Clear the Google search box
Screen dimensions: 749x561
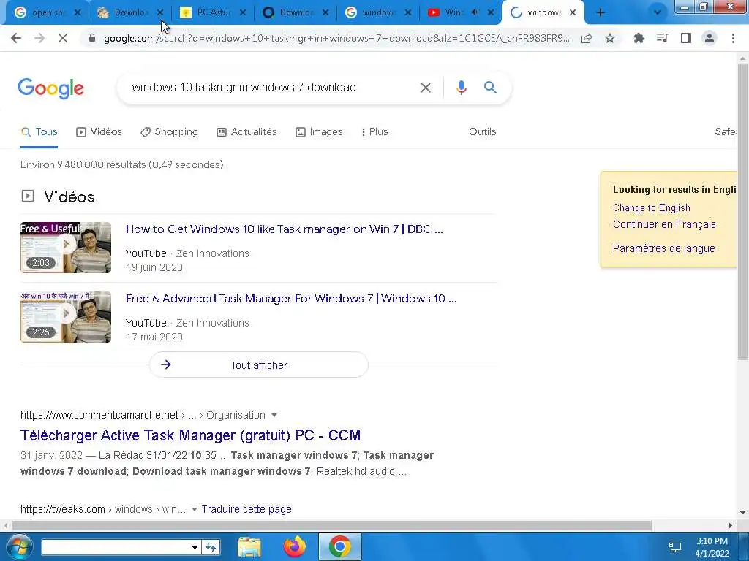(426, 88)
